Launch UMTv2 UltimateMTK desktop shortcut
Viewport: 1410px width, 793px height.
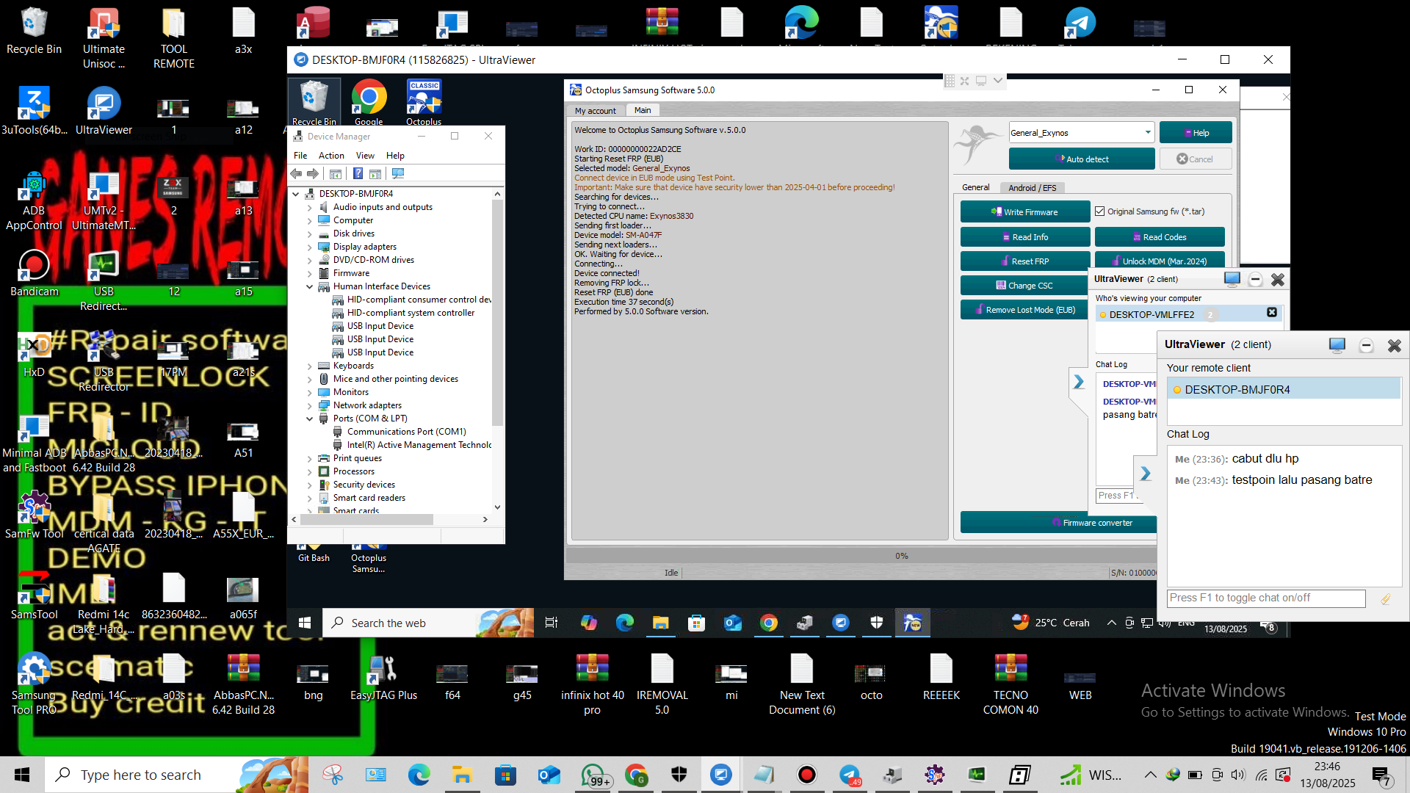[x=104, y=200]
